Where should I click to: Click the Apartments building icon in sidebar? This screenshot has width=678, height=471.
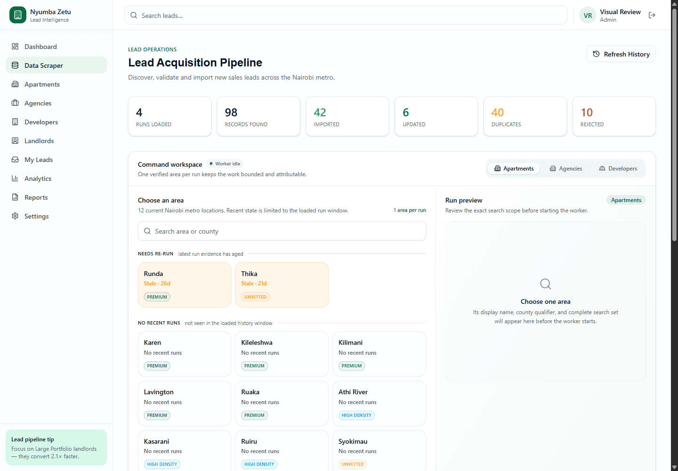click(x=15, y=84)
